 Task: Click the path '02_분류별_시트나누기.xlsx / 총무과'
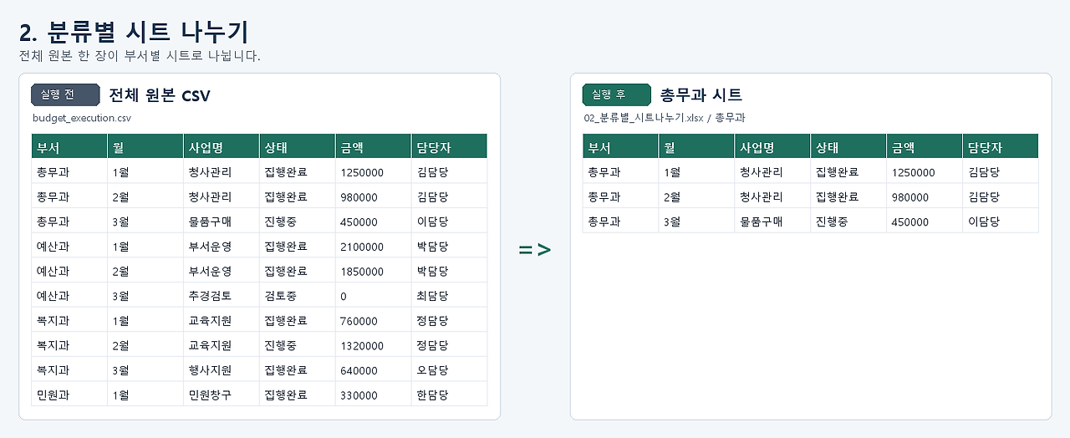665,118
